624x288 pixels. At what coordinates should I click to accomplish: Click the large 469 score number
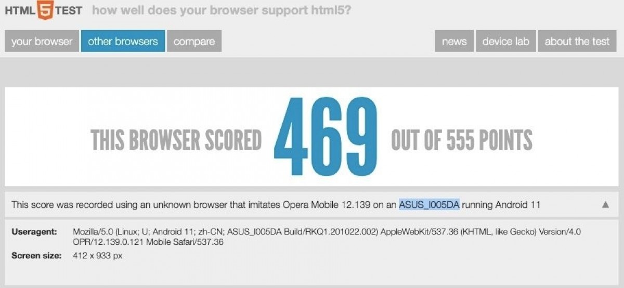click(326, 137)
